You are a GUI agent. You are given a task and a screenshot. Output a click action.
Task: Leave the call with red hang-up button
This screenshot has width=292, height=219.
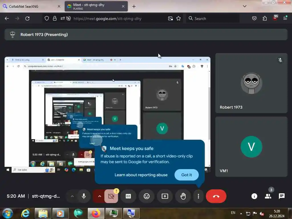(216, 196)
